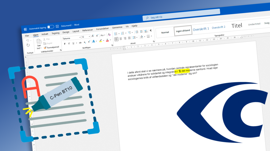The width and height of the screenshot is (270, 151).
Task: Click the undo (Fortryd) arrow icon
Action: click(28, 41)
